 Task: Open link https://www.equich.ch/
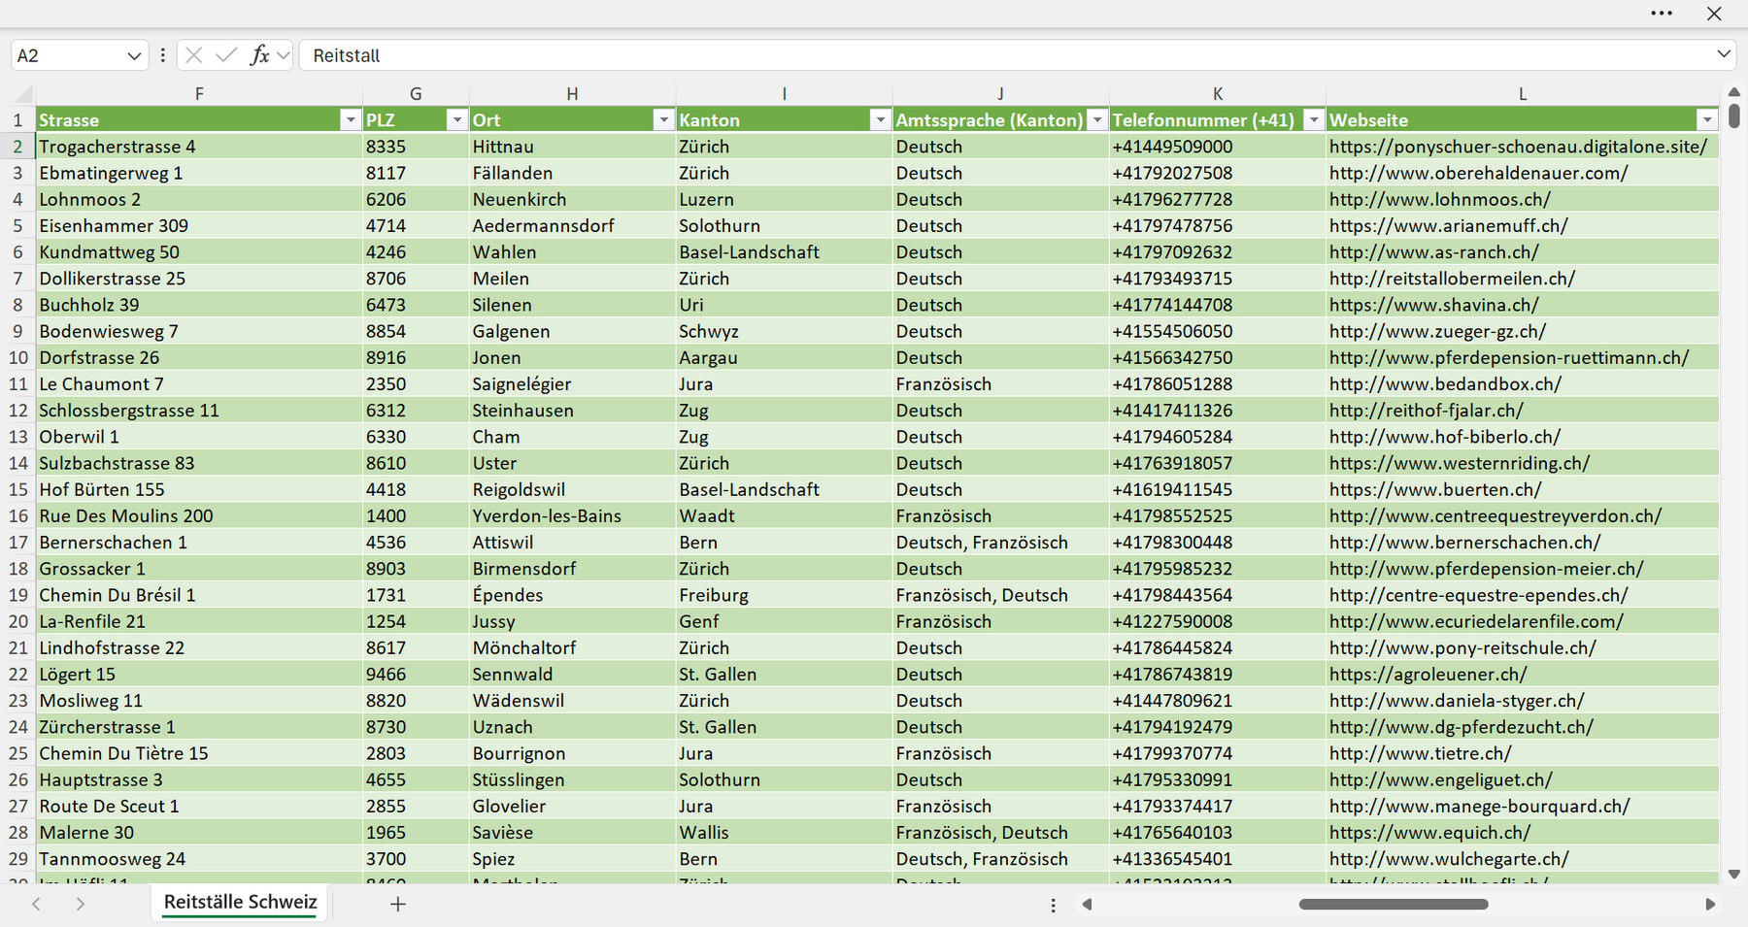[1429, 833]
